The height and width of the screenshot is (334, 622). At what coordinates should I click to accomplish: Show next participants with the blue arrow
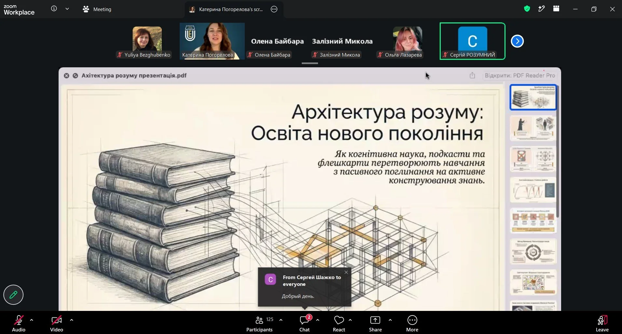(517, 41)
